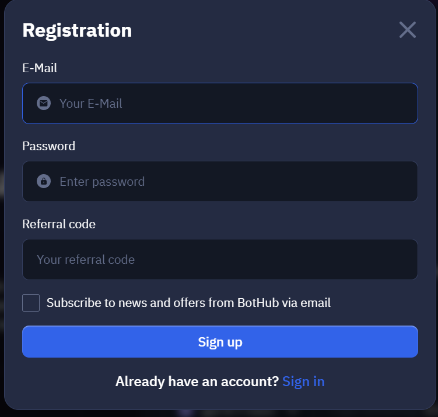
Task: Open the Sign in link
Action: pyautogui.click(x=303, y=381)
